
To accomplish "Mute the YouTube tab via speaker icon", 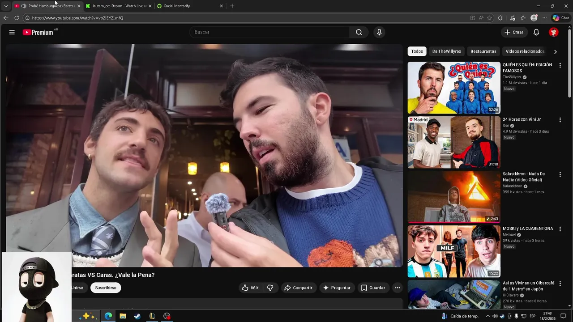I will click(x=23, y=6).
